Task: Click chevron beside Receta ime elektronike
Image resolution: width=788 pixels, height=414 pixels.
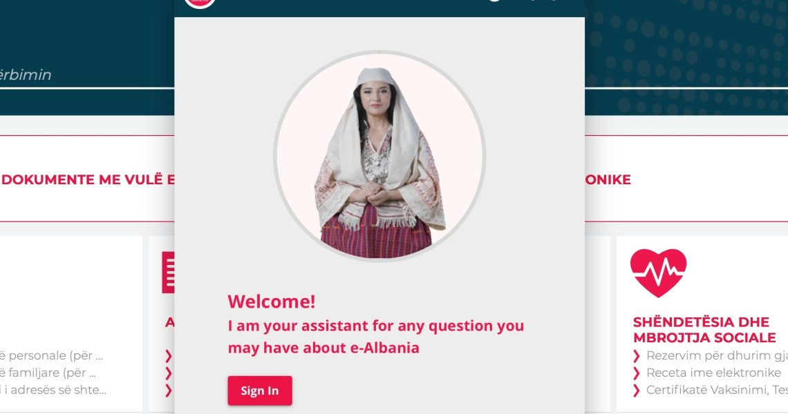Action: point(636,373)
